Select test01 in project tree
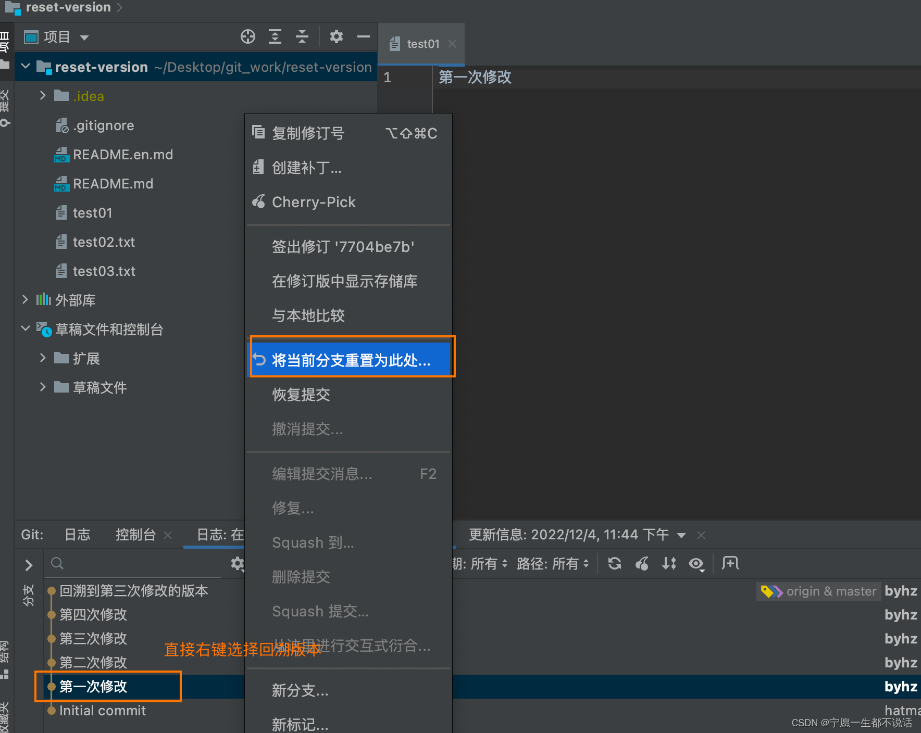This screenshot has width=921, height=733. 84,213
